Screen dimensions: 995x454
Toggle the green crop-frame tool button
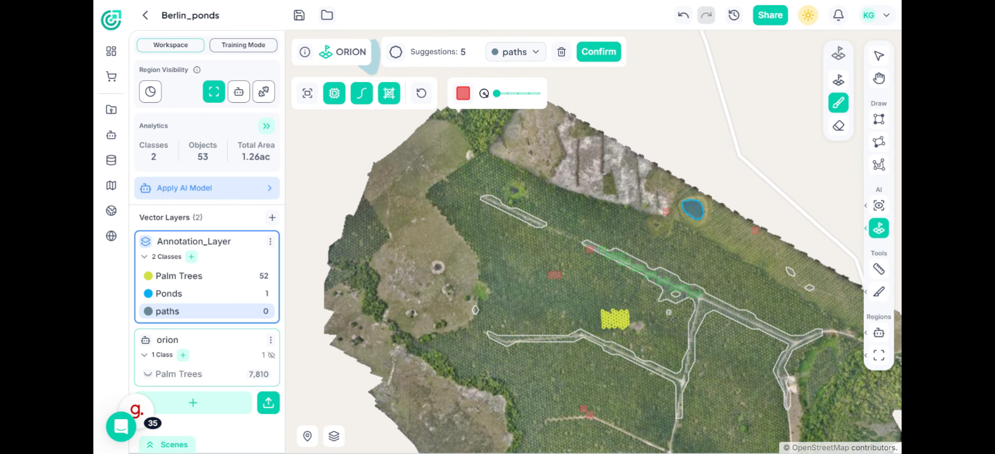point(389,93)
